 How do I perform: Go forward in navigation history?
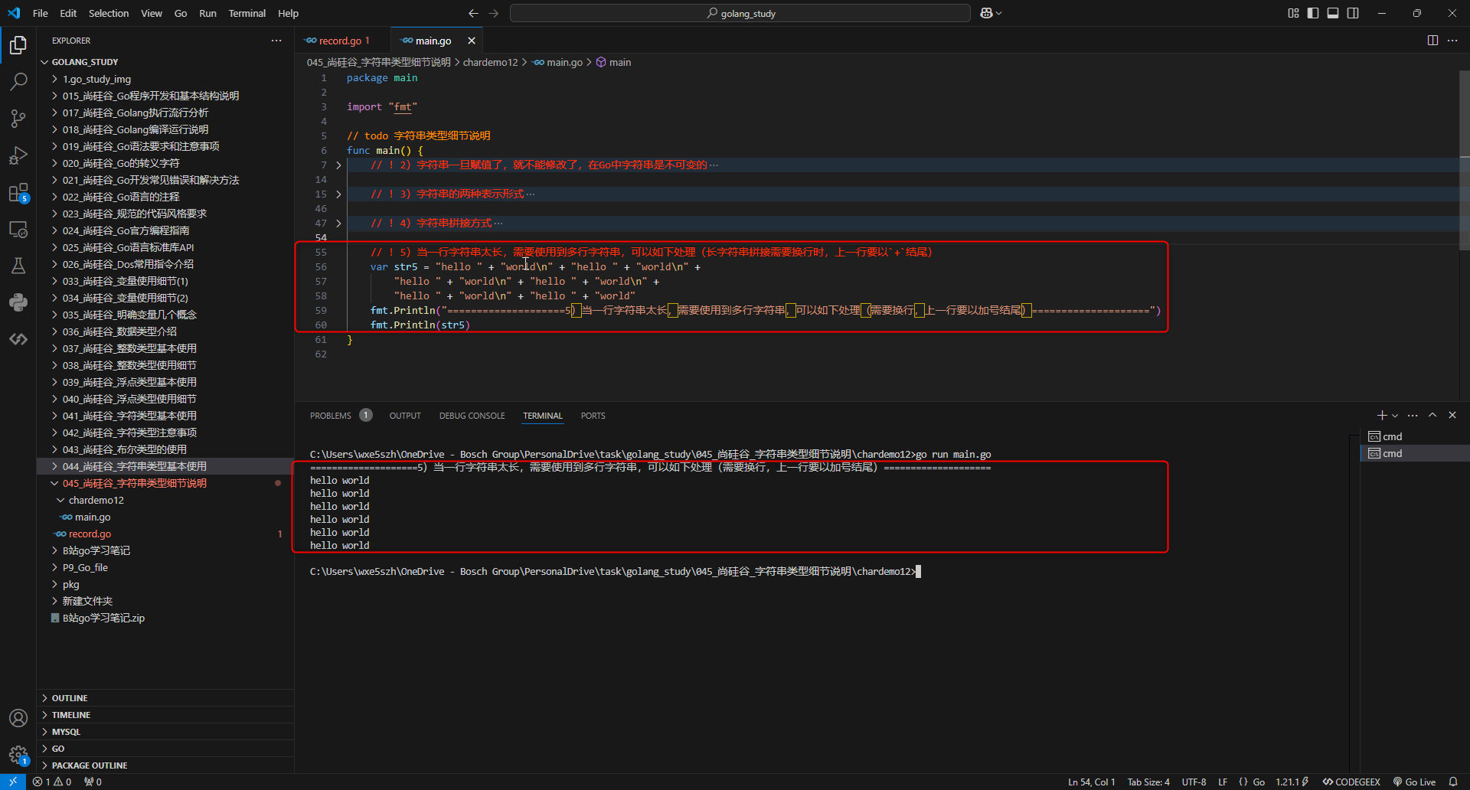[493, 13]
